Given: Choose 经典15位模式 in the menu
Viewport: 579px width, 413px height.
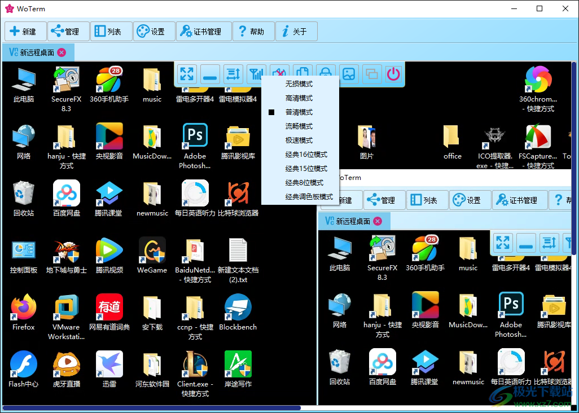Looking at the screenshot, I should click(x=300, y=168).
